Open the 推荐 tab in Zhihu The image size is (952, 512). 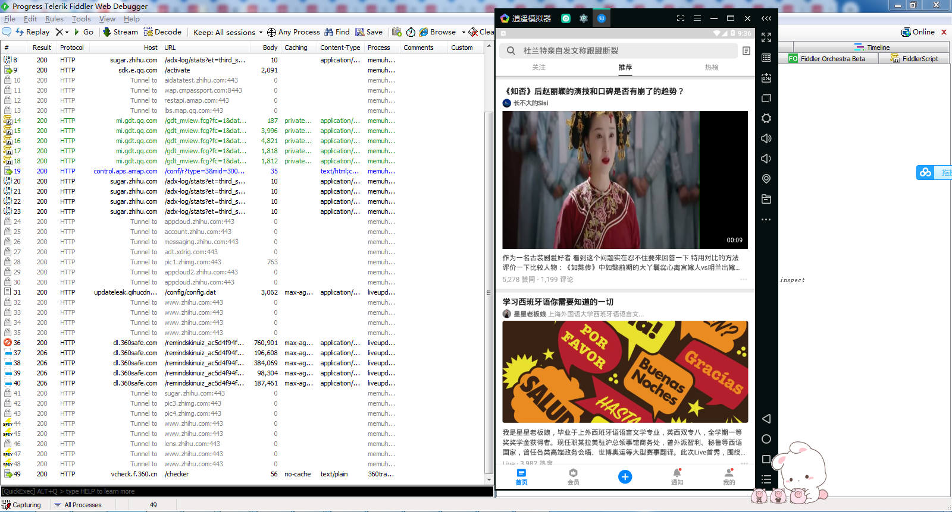pos(625,68)
